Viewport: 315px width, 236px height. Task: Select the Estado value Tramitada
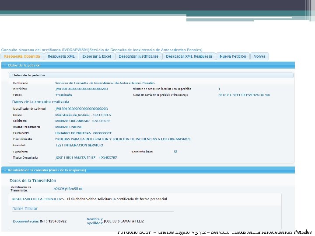tap(64, 95)
